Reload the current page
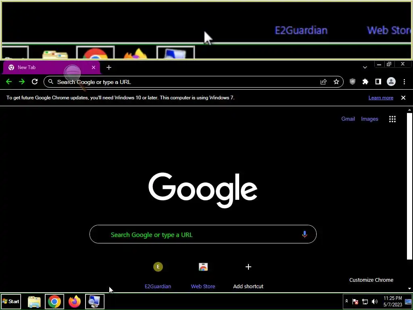The width and height of the screenshot is (413, 310). [35, 82]
